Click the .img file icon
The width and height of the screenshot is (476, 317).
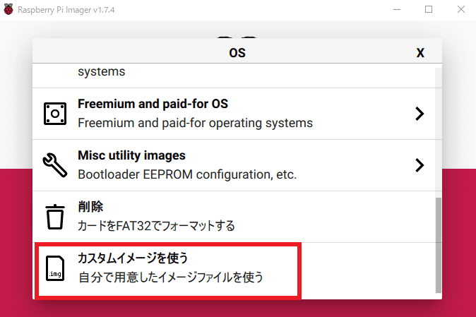pyautogui.click(x=55, y=268)
